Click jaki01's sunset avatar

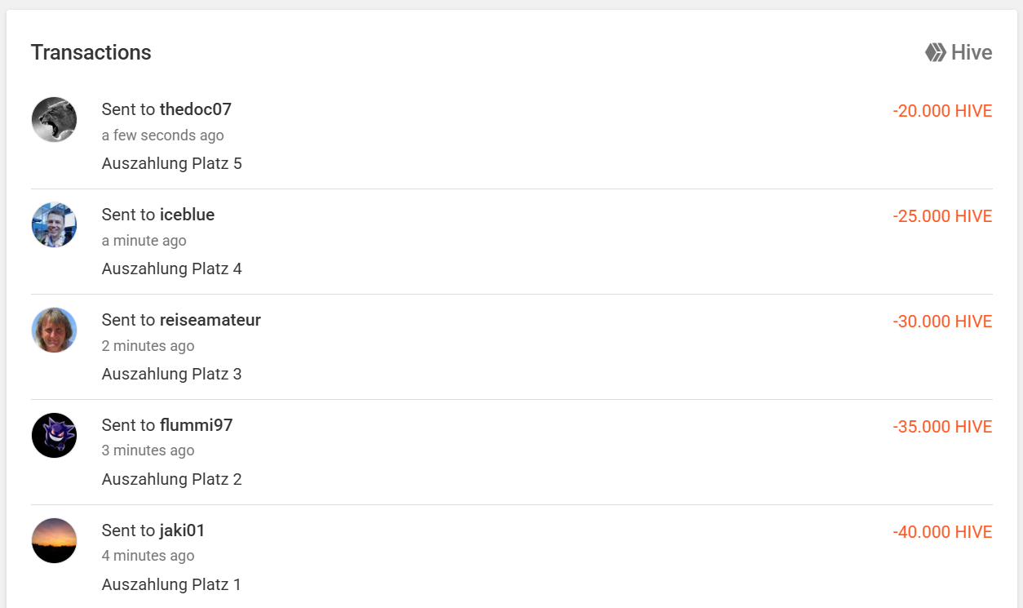pyautogui.click(x=55, y=541)
